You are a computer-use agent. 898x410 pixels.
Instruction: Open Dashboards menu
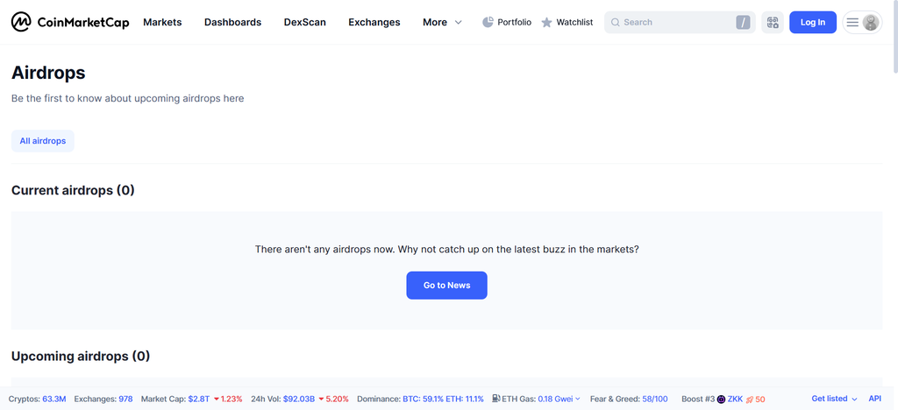232,22
